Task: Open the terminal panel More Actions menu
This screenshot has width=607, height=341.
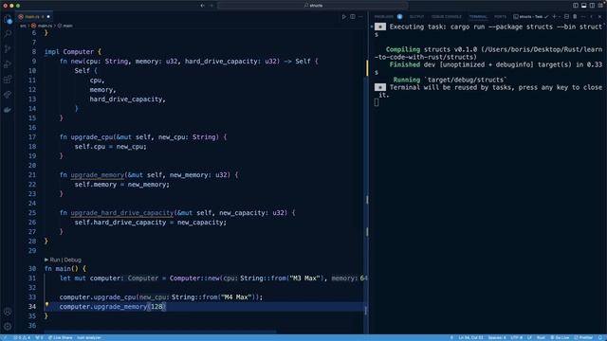Action: 583,17
